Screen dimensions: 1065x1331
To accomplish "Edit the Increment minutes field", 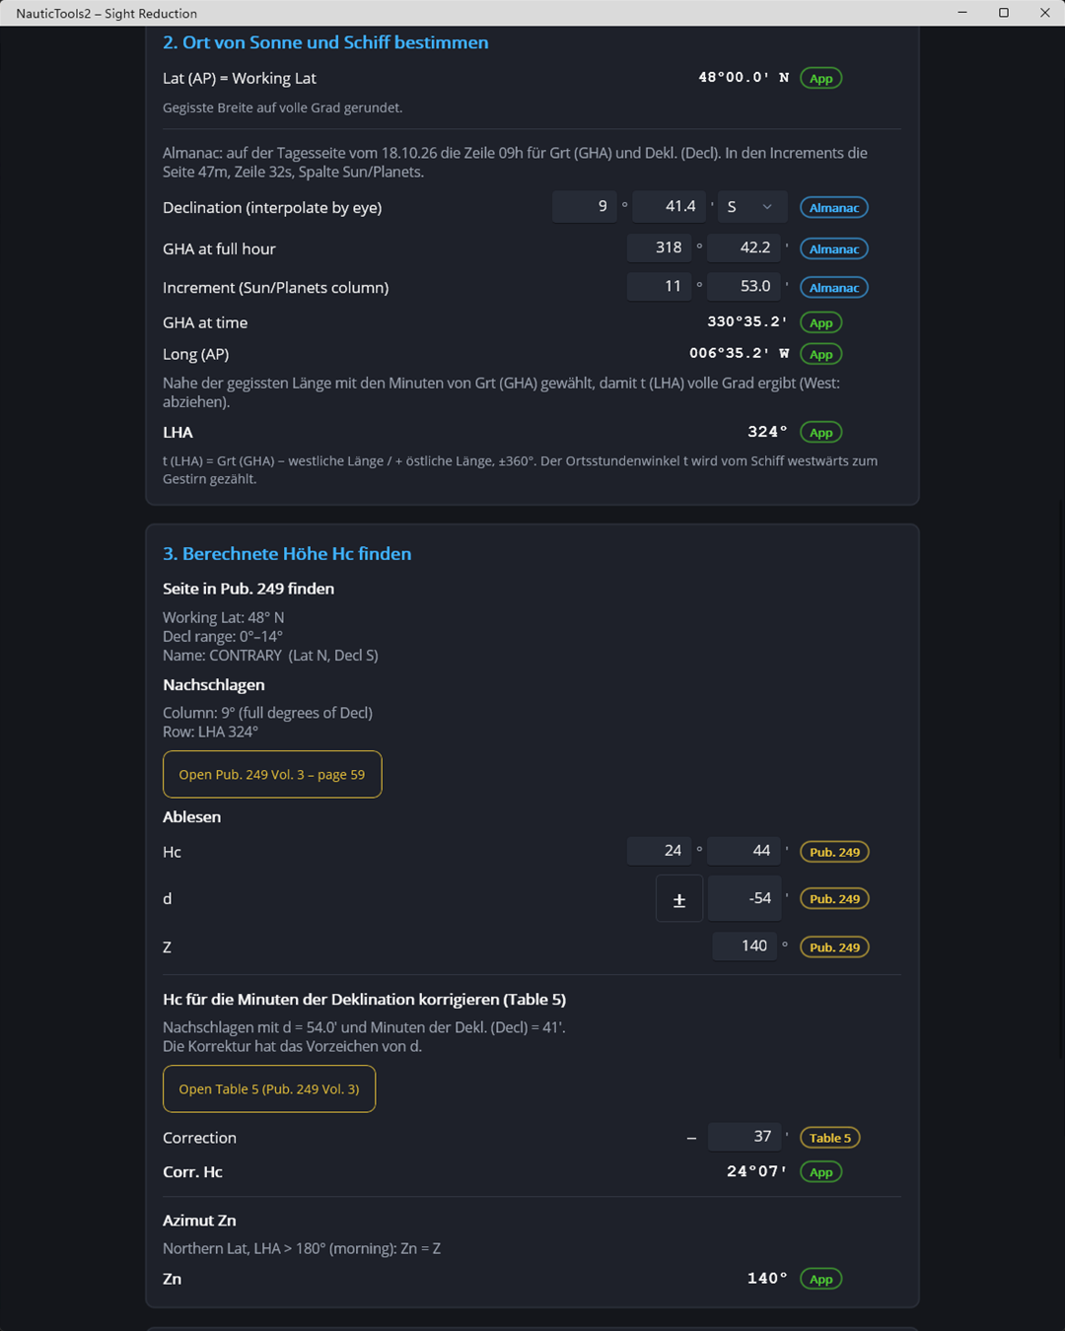I will pos(745,287).
